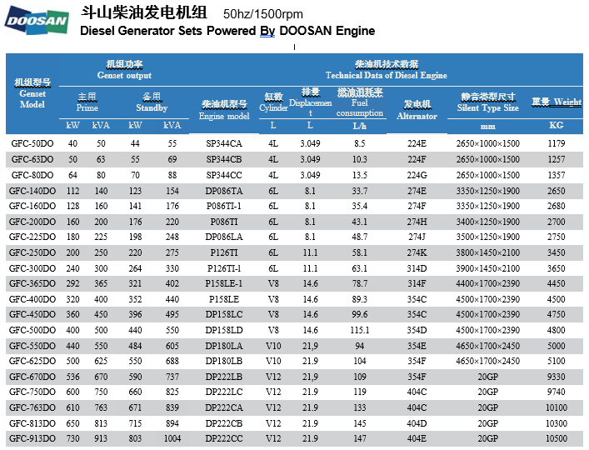This screenshot has height=450, width=589.
Task: Select the 'GFC-500DO' model cell
Action: pyautogui.click(x=32, y=330)
